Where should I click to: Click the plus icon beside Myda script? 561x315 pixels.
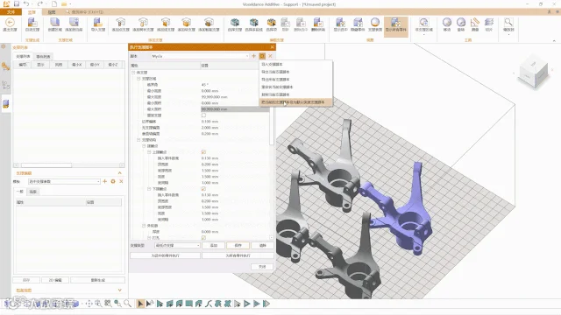coord(253,56)
